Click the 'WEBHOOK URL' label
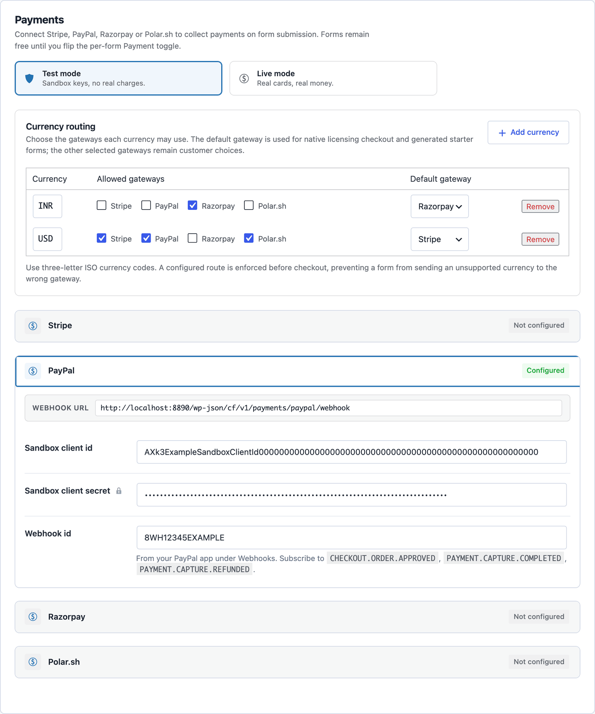This screenshot has height=714, width=595. (x=61, y=408)
